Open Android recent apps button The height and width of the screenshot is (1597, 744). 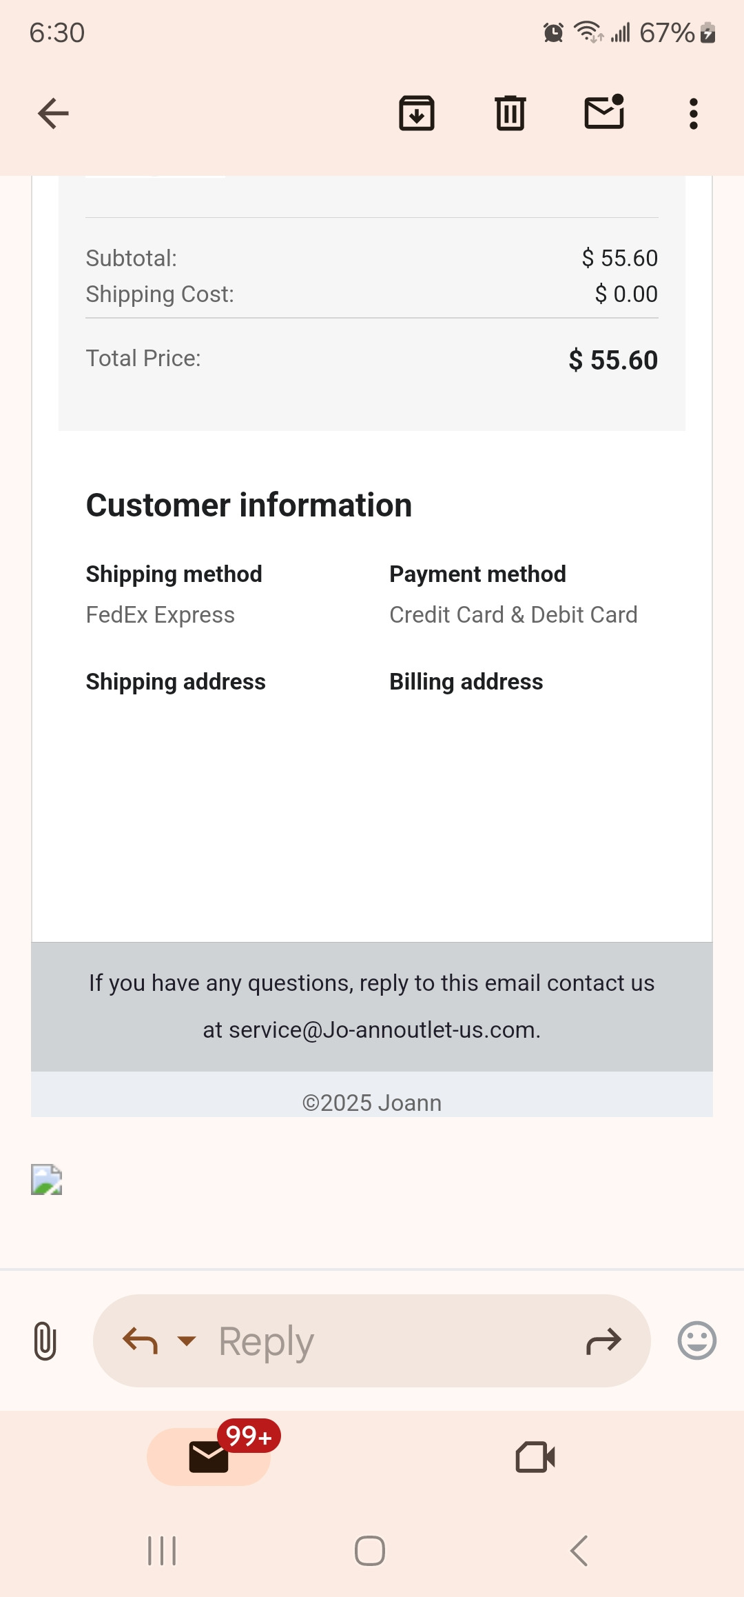(163, 1551)
